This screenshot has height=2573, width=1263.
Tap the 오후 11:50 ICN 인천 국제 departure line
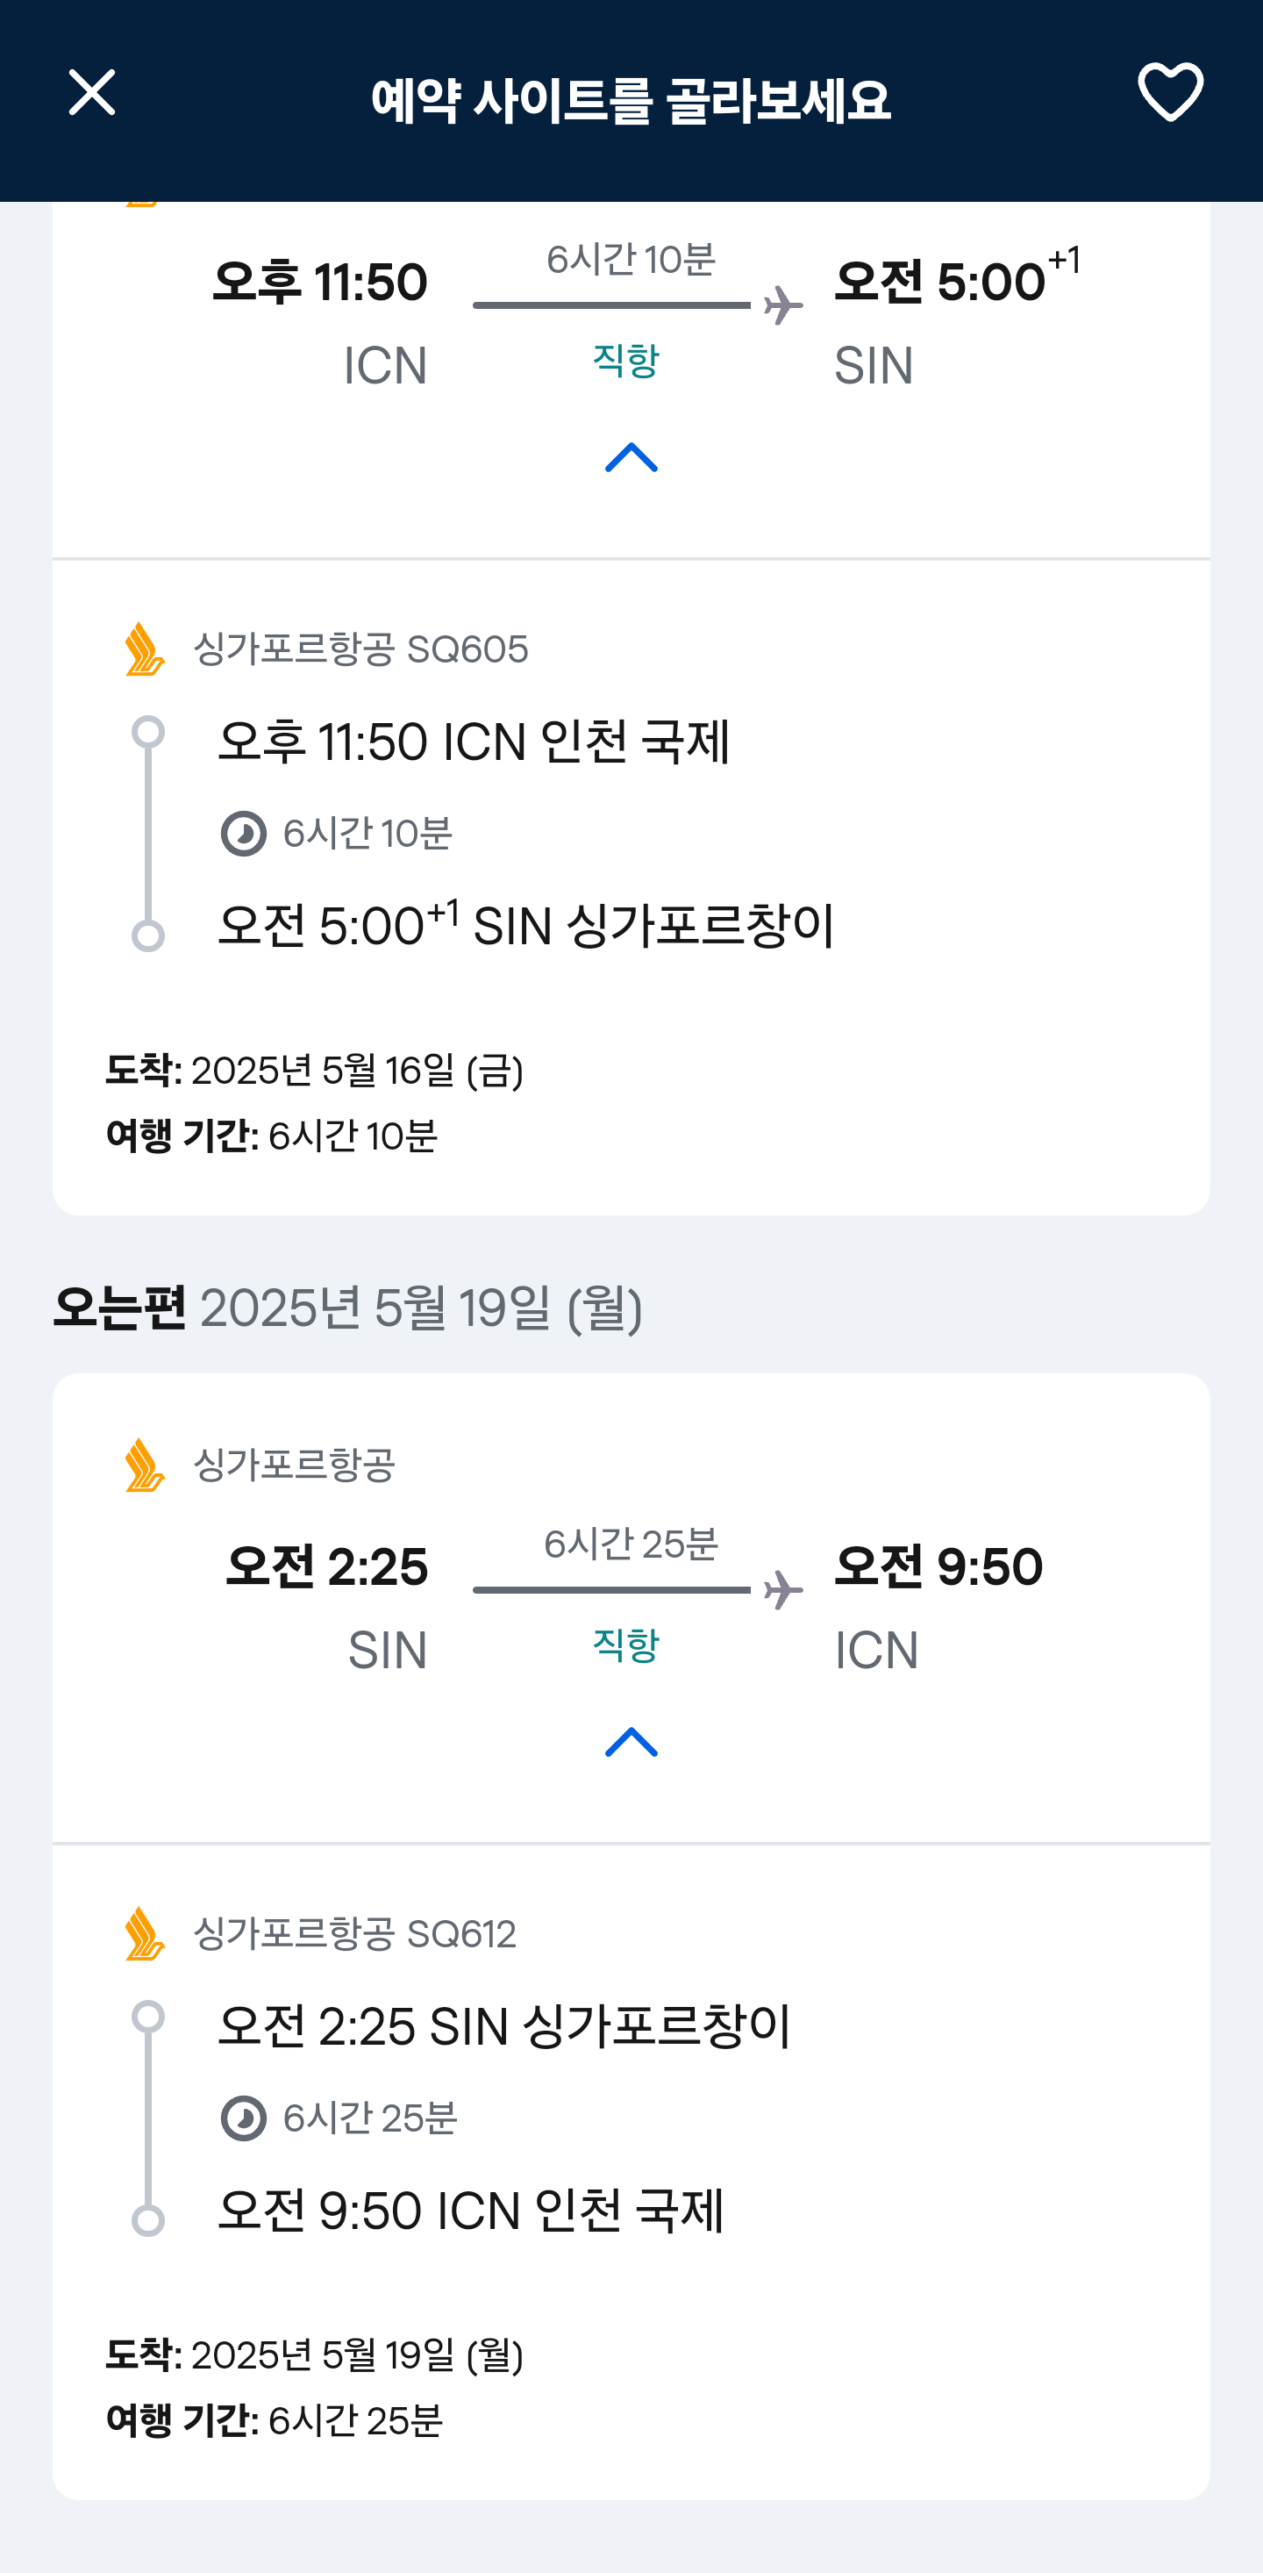pos(475,742)
